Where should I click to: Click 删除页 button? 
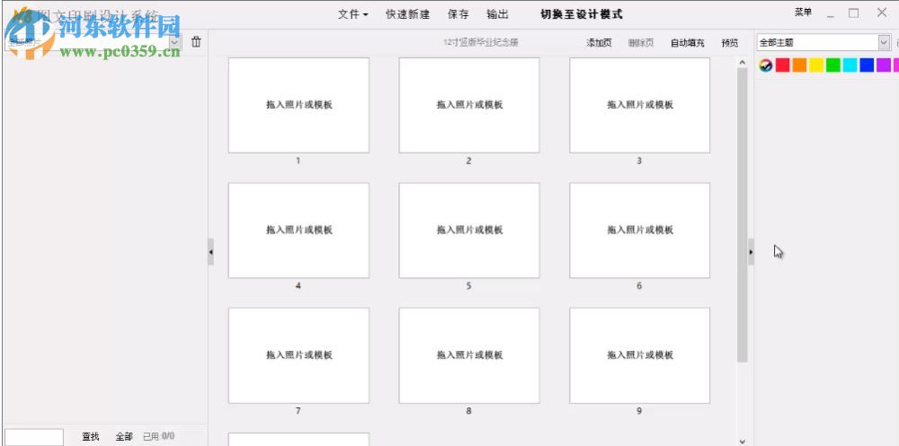click(640, 43)
